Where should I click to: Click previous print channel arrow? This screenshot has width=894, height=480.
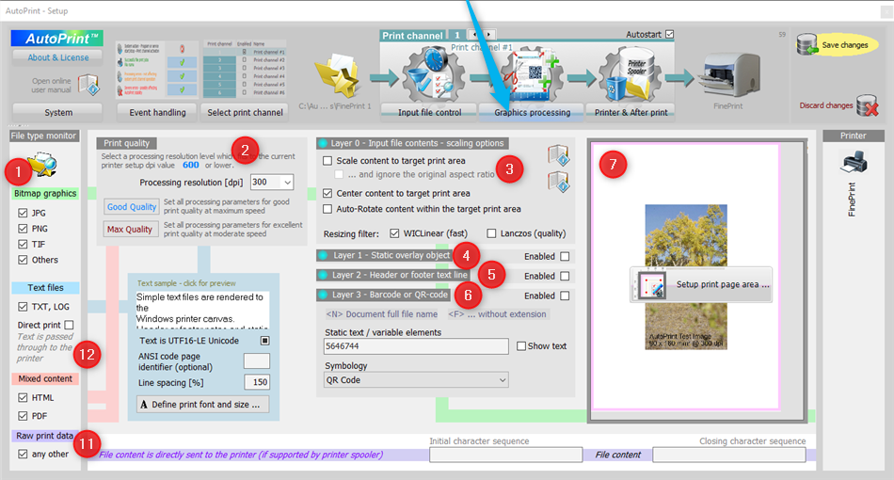473,35
